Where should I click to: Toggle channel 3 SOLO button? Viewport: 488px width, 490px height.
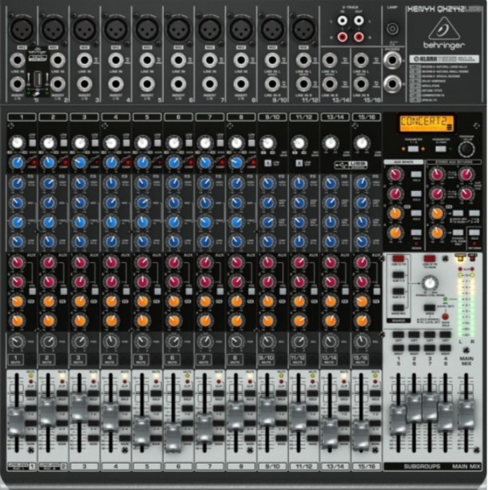coord(93,393)
